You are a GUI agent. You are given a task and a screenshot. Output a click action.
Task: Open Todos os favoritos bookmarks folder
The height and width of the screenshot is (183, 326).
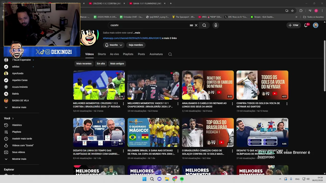pos(314,17)
